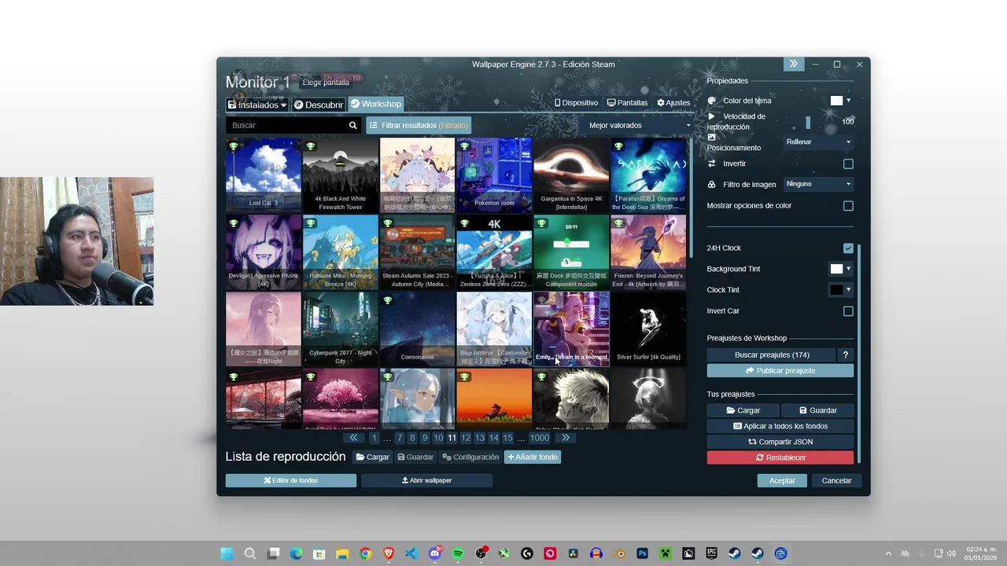Open Blender from the taskbar
Image resolution: width=1007 pixels, height=566 pixels.
[x=620, y=553]
